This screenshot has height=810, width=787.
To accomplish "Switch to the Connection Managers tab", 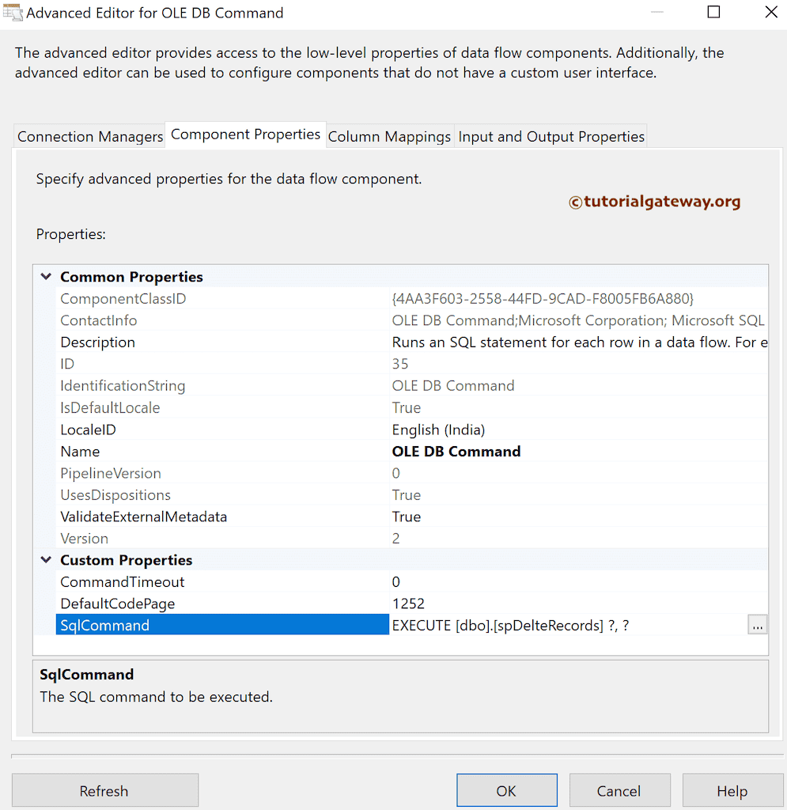I will pyautogui.click(x=89, y=136).
